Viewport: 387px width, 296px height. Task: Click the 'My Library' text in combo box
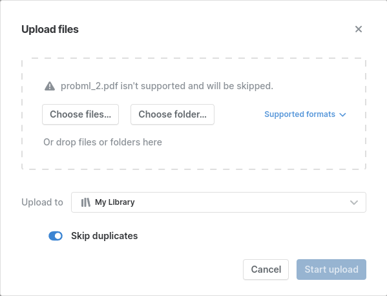(x=115, y=202)
